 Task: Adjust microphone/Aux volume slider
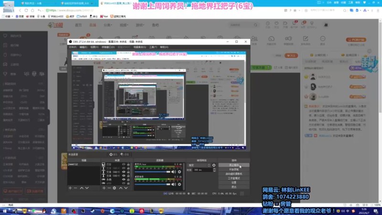pyautogui.click(x=152, y=172)
